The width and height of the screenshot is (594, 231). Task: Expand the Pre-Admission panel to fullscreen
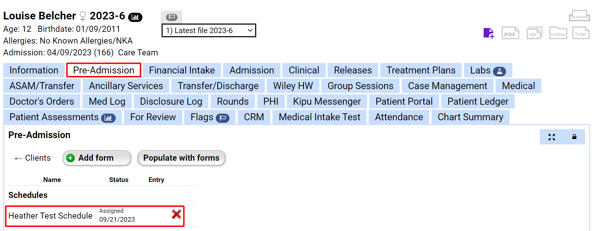pos(551,137)
